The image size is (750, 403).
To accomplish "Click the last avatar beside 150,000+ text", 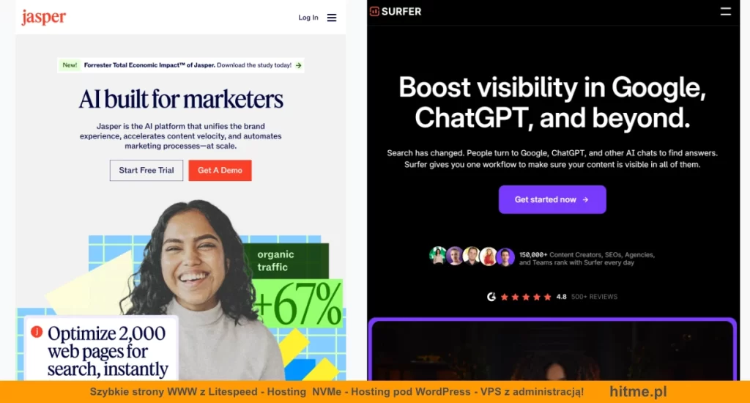I will click(x=505, y=256).
